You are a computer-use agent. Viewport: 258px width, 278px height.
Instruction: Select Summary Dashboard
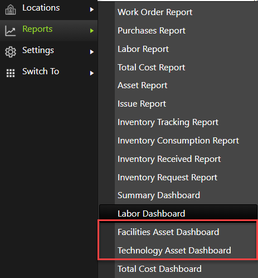[159, 195]
